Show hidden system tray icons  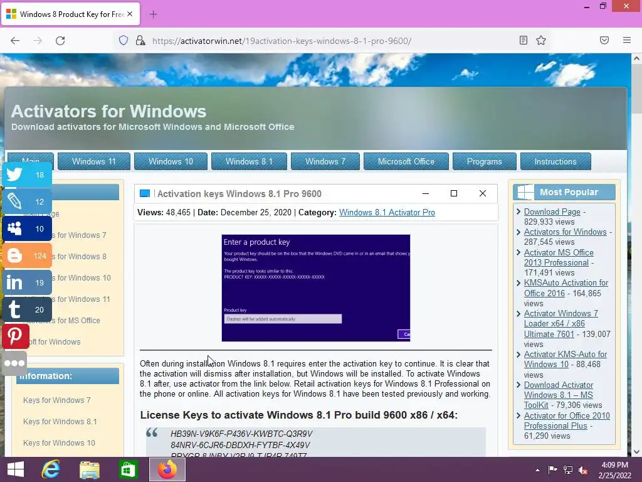point(537,470)
